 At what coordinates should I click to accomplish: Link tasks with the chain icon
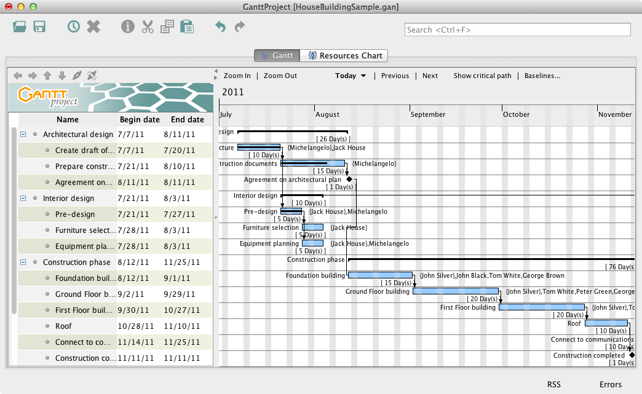77,76
